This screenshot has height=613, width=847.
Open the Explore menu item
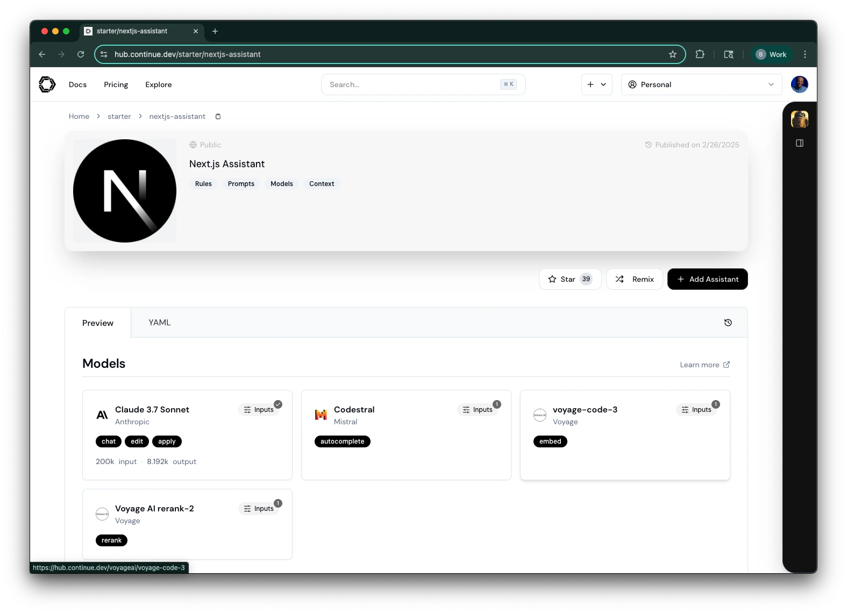[x=158, y=84]
